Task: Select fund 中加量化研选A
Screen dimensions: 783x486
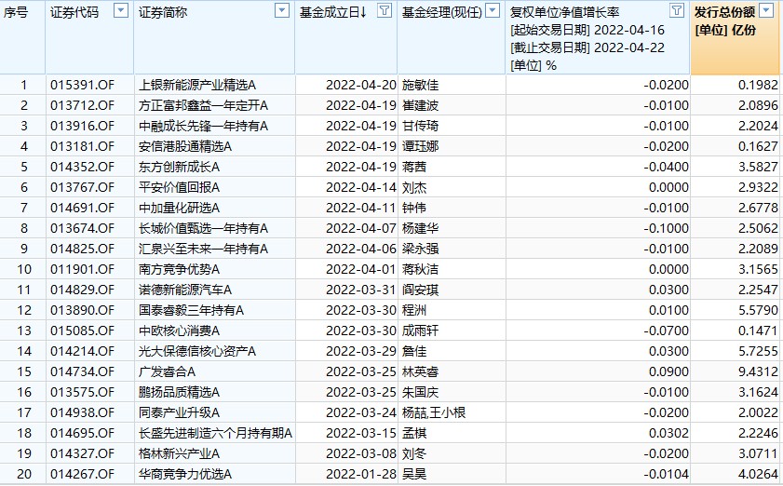Action: pos(180,208)
